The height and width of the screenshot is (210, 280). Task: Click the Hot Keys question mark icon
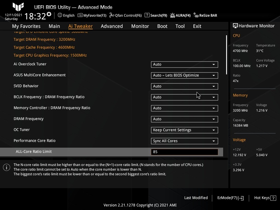273,198
